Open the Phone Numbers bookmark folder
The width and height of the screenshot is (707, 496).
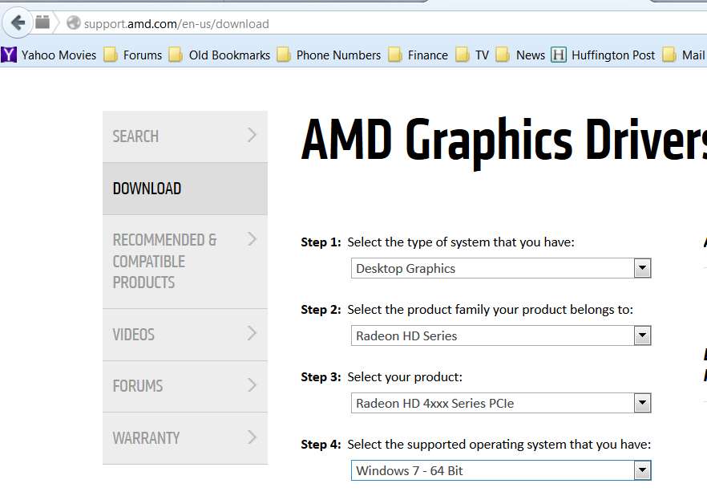329,55
